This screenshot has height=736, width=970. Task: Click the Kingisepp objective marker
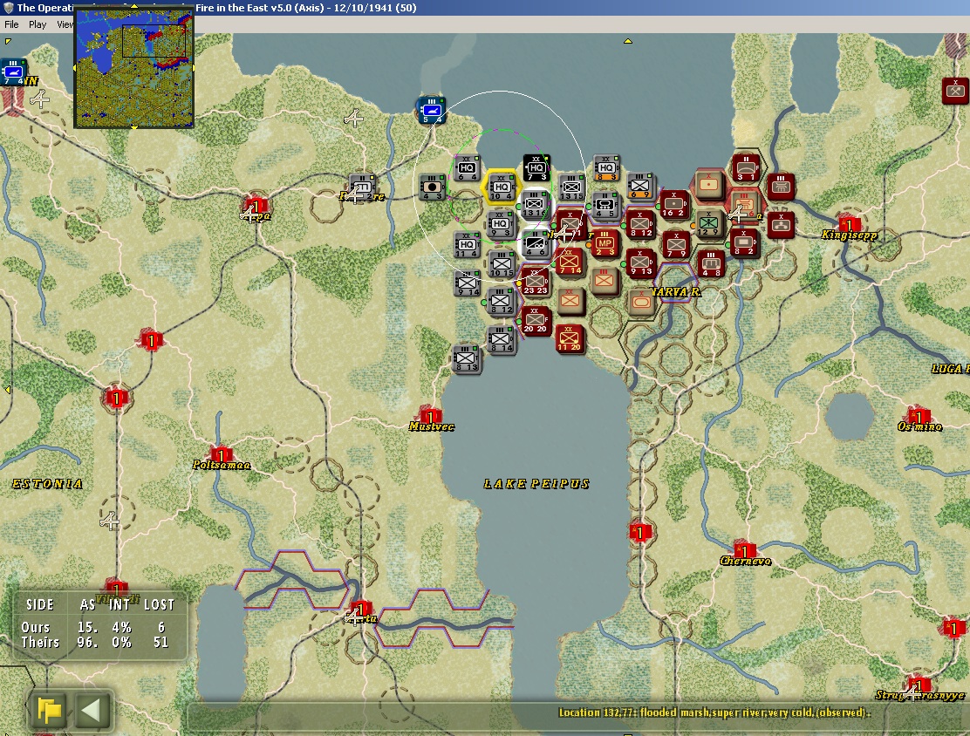[x=850, y=224]
